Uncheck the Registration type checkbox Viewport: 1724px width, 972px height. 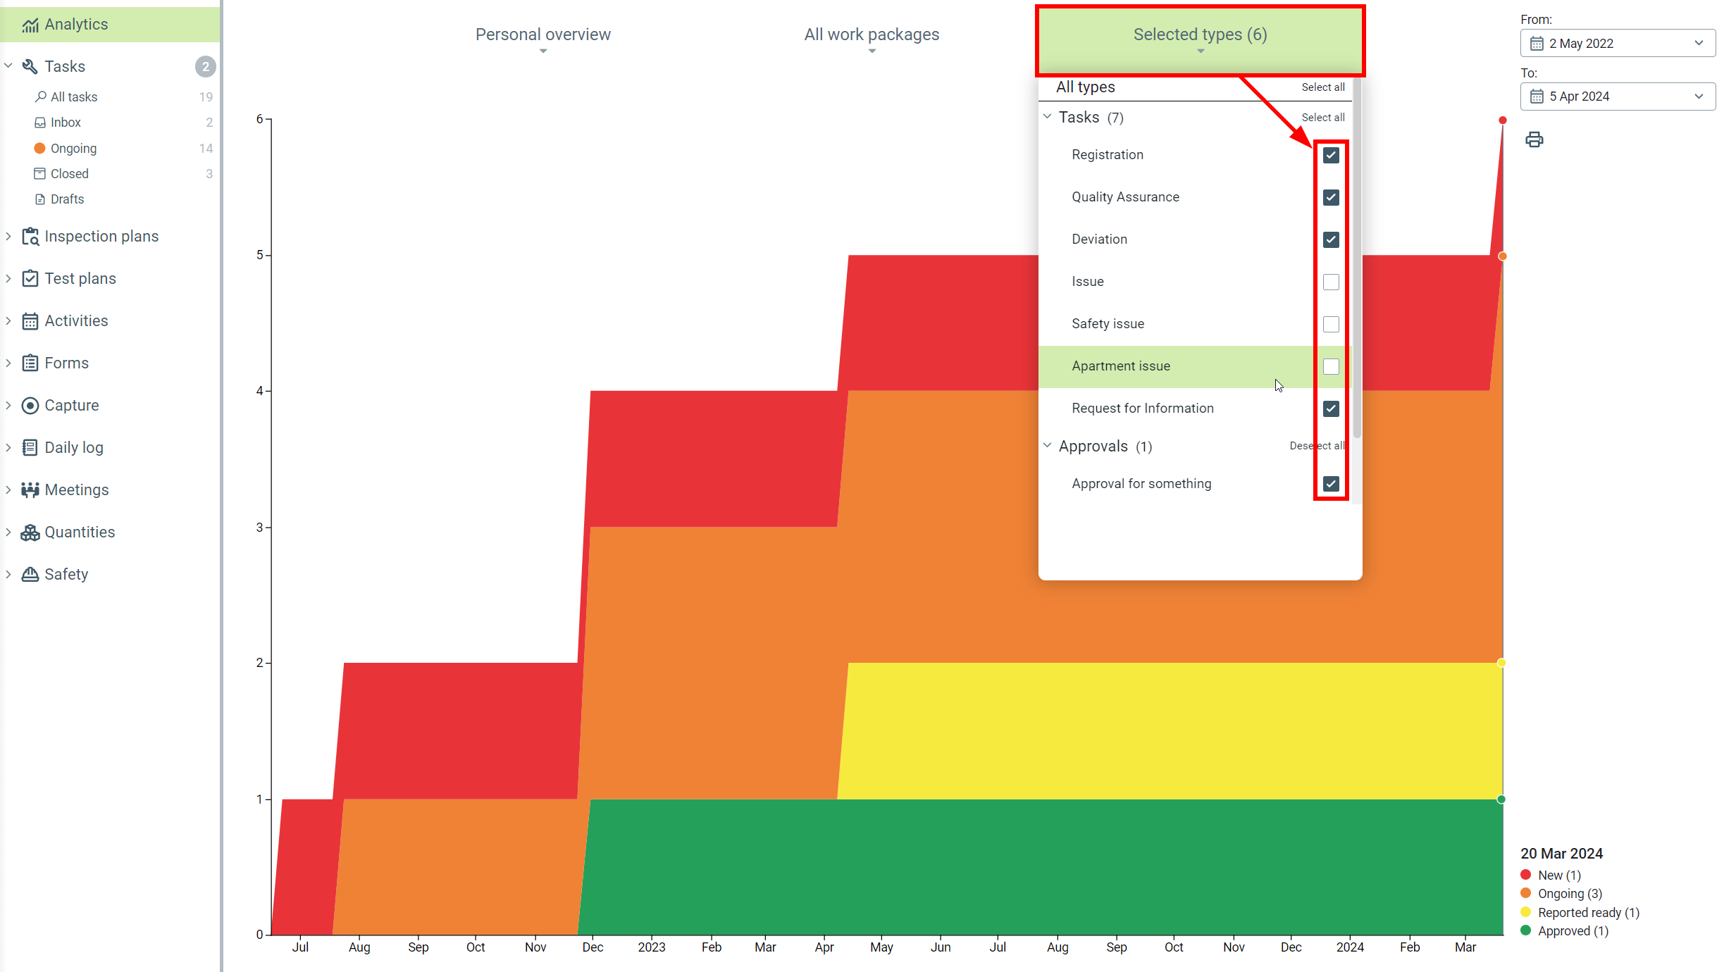(x=1330, y=155)
